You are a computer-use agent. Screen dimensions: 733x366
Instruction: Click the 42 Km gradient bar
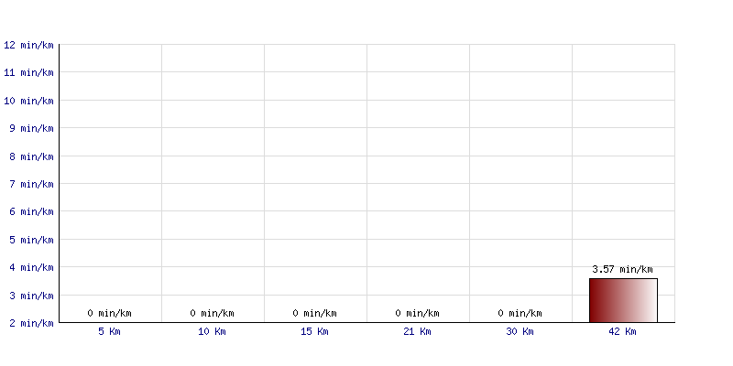click(x=623, y=300)
